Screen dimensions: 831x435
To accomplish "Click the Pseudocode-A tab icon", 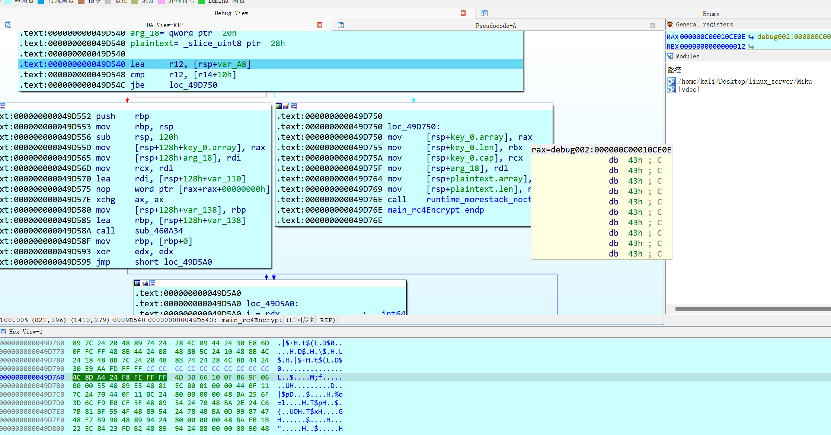I will (x=341, y=25).
